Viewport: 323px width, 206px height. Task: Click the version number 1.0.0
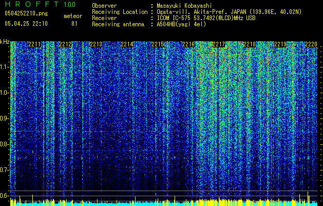click(x=70, y=4)
